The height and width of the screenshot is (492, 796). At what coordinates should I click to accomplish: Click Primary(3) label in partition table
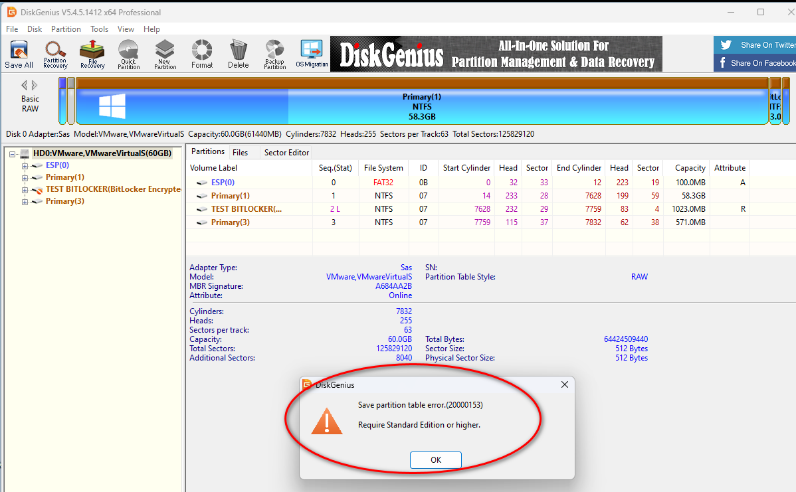click(231, 222)
